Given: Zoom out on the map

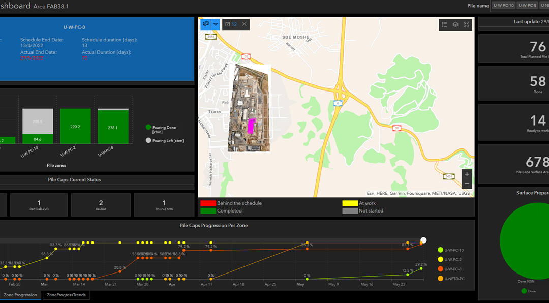Looking at the screenshot, I should tap(467, 184).
